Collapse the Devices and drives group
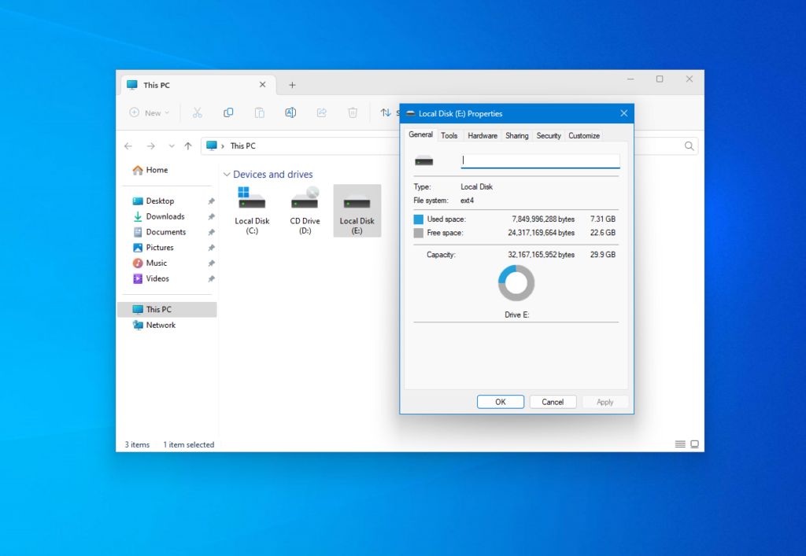The height and width of the screenshot is (556, 806). point(227,175)
